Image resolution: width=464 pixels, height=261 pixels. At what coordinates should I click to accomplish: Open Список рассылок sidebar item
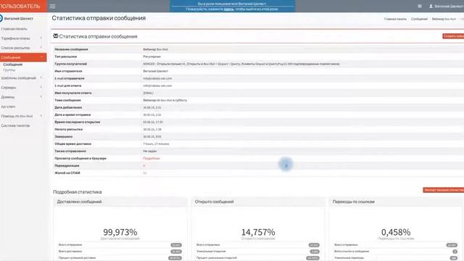[15, 48]
